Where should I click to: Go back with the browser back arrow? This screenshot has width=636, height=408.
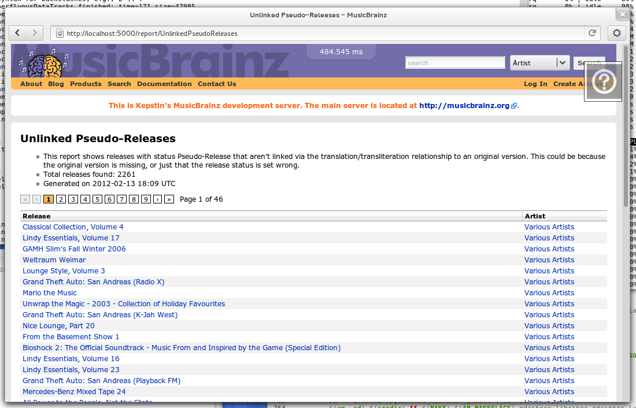click(17, 33)
